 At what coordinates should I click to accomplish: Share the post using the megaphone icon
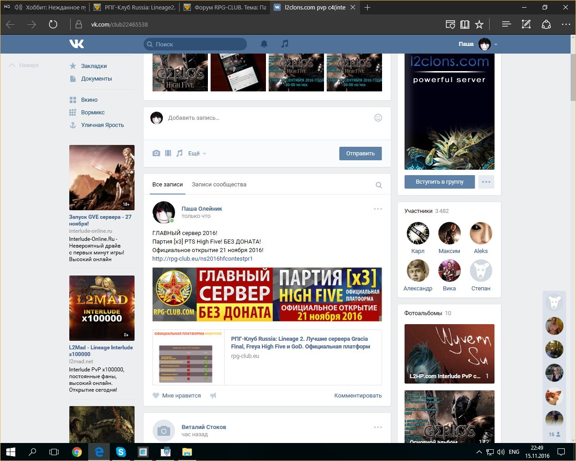click(x=213, y=396)
